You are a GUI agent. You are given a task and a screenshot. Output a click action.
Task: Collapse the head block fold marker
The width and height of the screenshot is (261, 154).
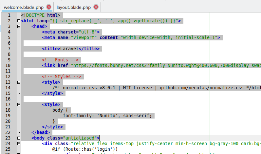point(19,27)
